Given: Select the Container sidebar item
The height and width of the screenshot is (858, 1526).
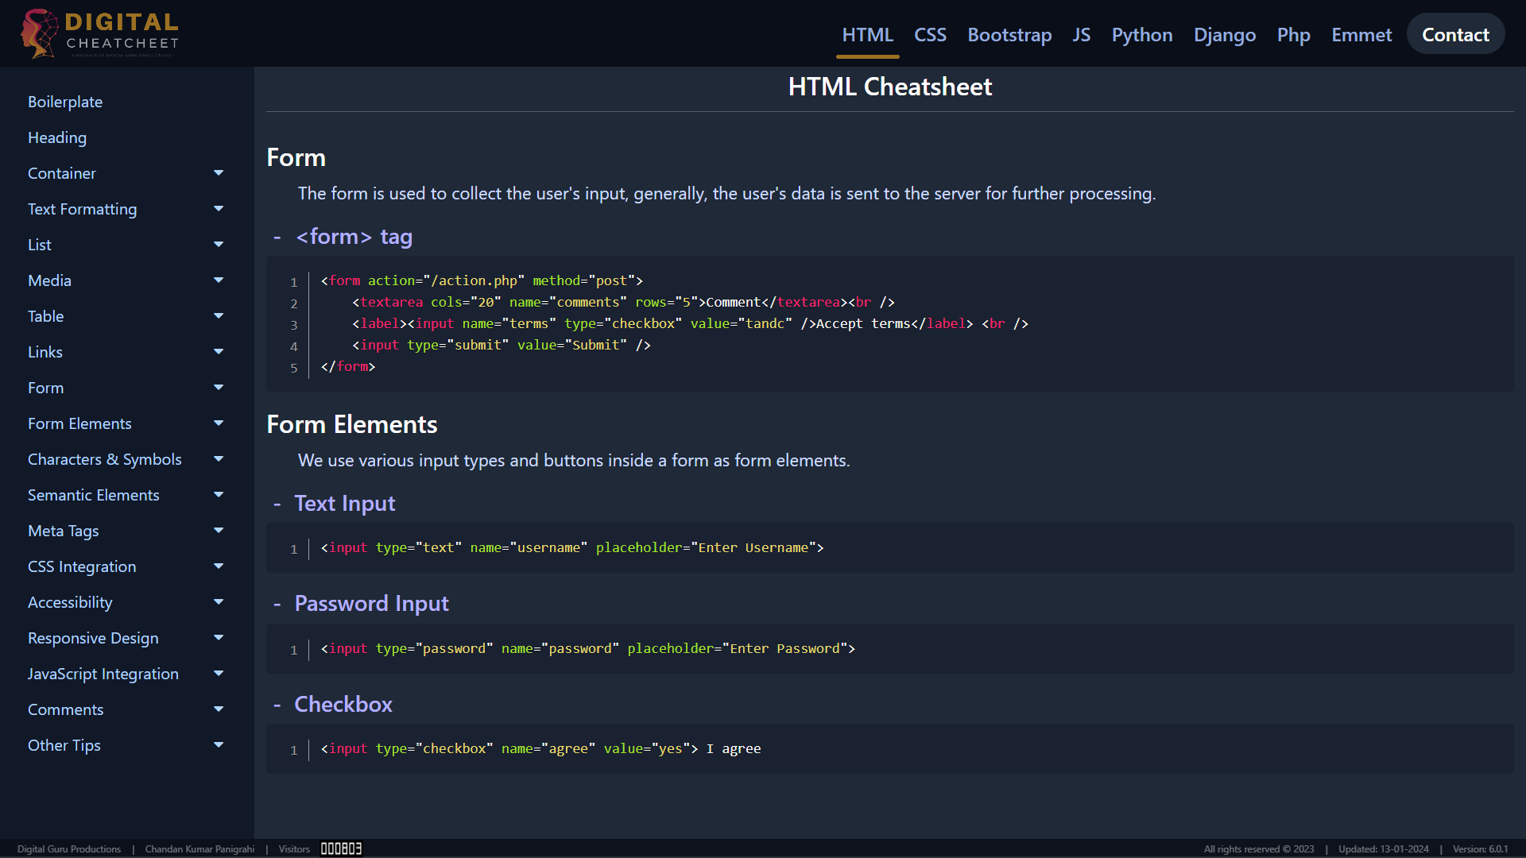Looking at the screenshot, I should click(62, 173).
